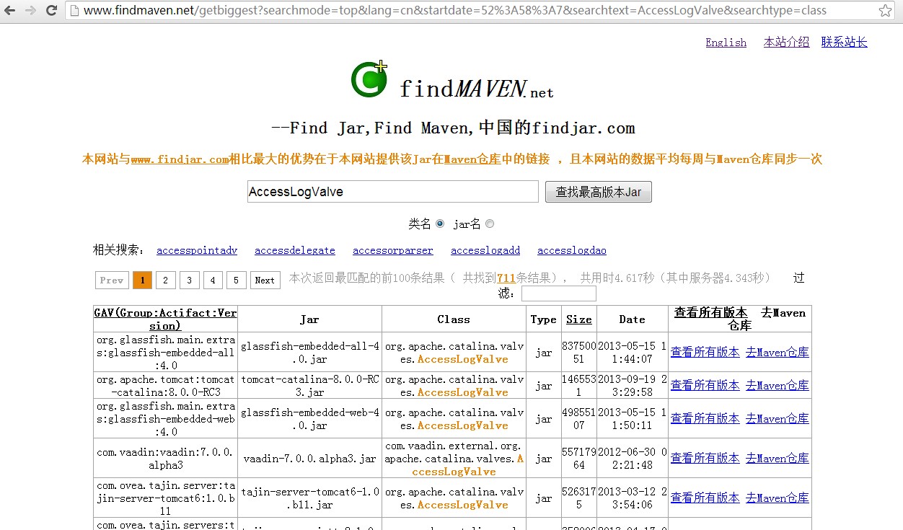Click the Class column header
This screenshot has height=530, width=903.
(x=454, y=319)
